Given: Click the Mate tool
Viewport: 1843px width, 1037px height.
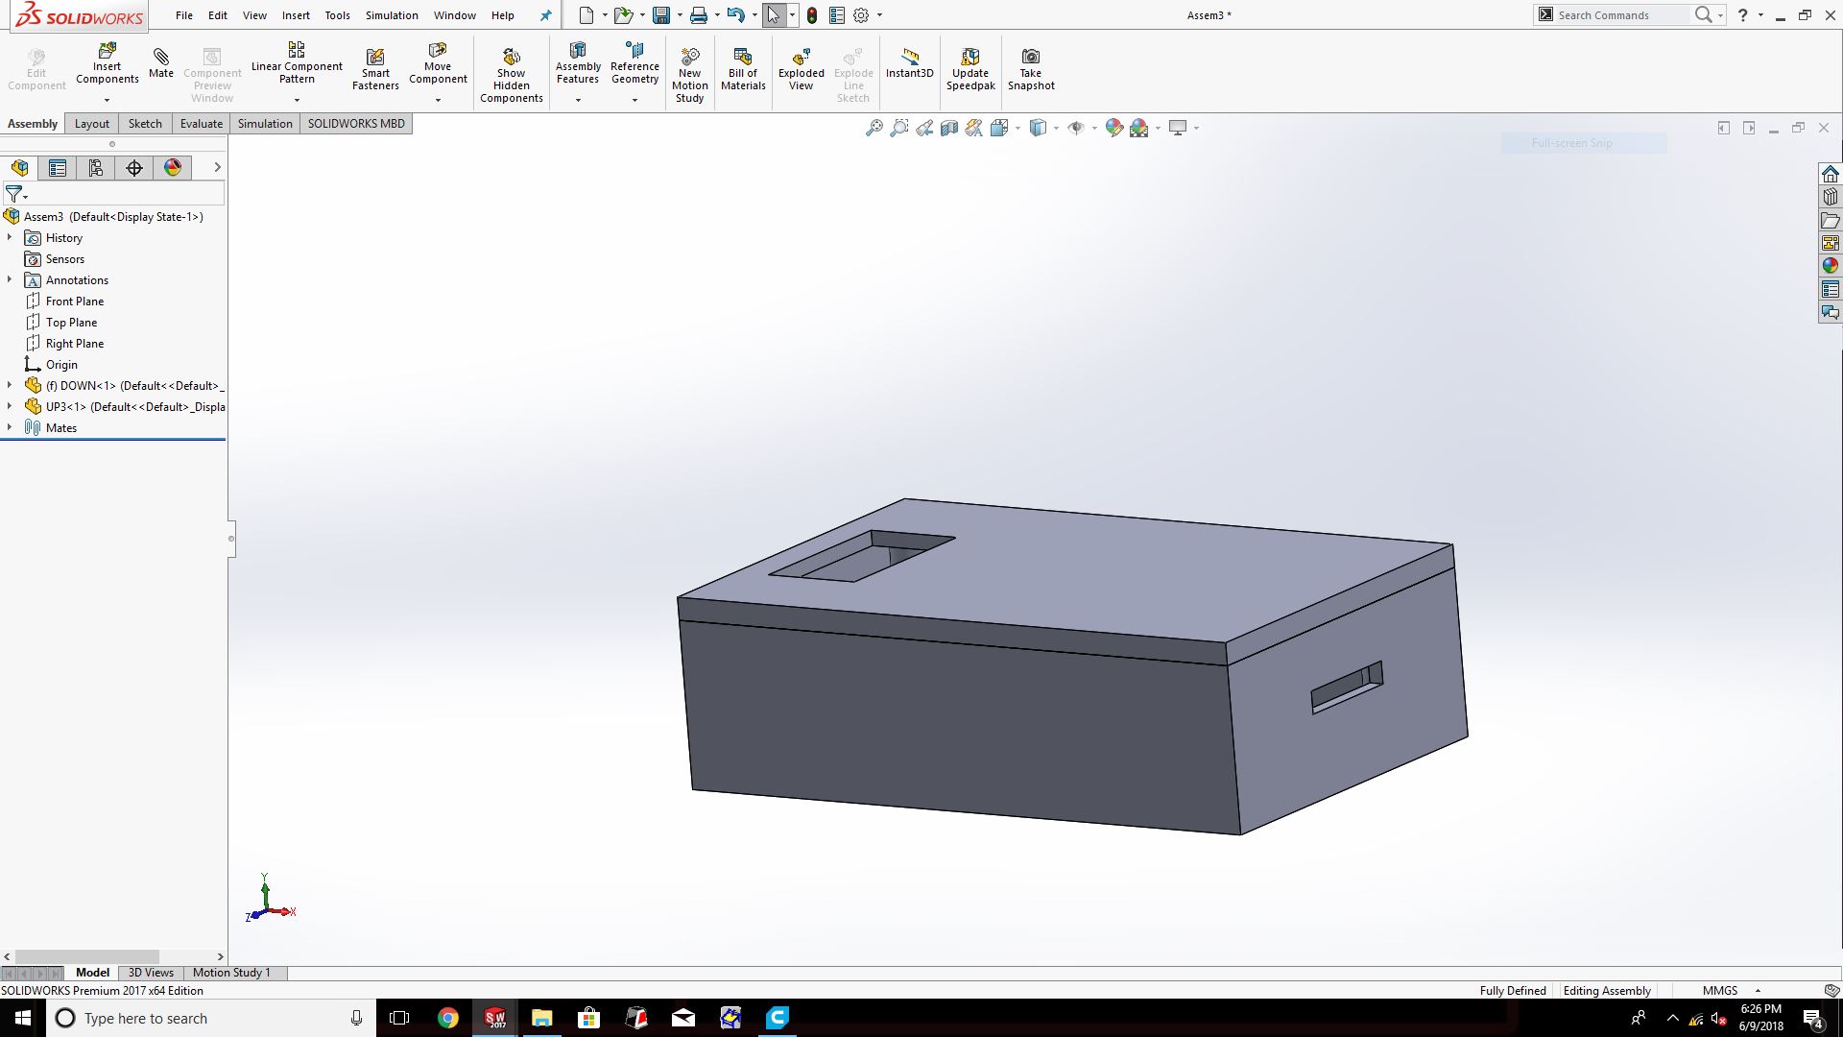Looking at the screenshot, I should (161, 62).
